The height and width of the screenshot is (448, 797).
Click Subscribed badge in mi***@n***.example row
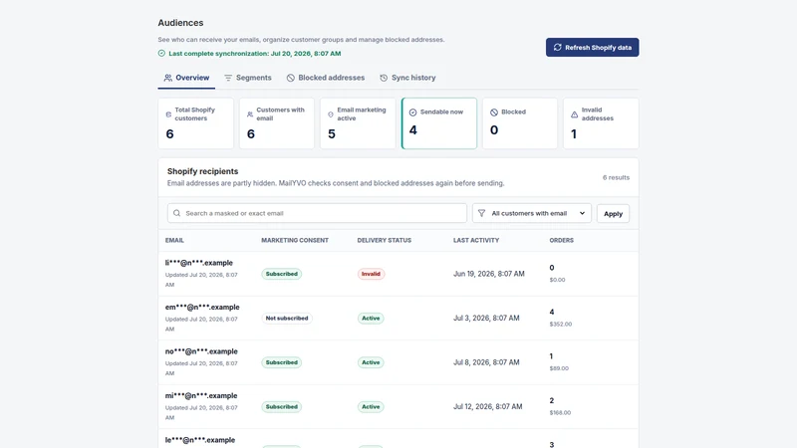[x=282, y=406]
